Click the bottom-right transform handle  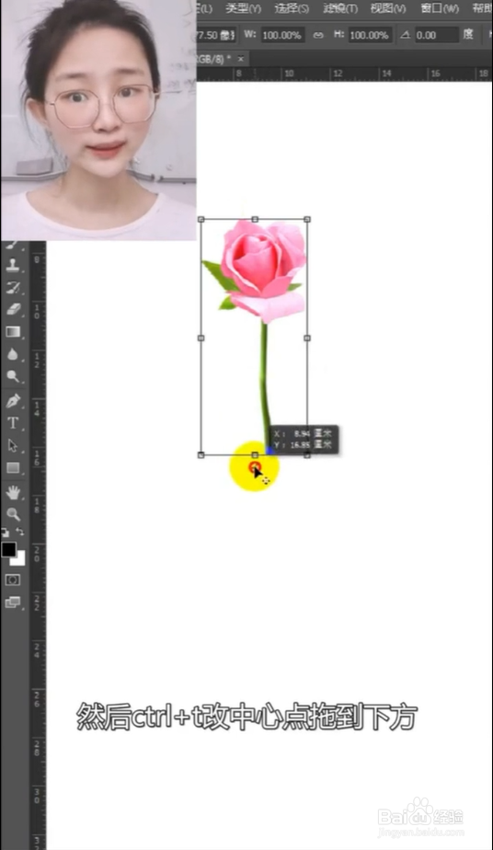[307, 455]
